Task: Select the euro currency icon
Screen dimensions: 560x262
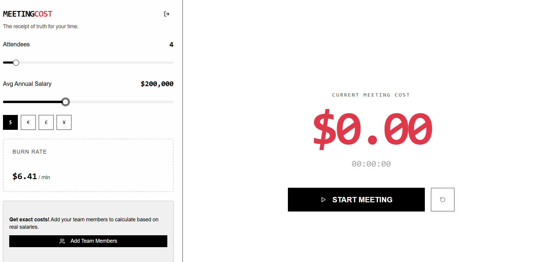Action: point(28,122)
